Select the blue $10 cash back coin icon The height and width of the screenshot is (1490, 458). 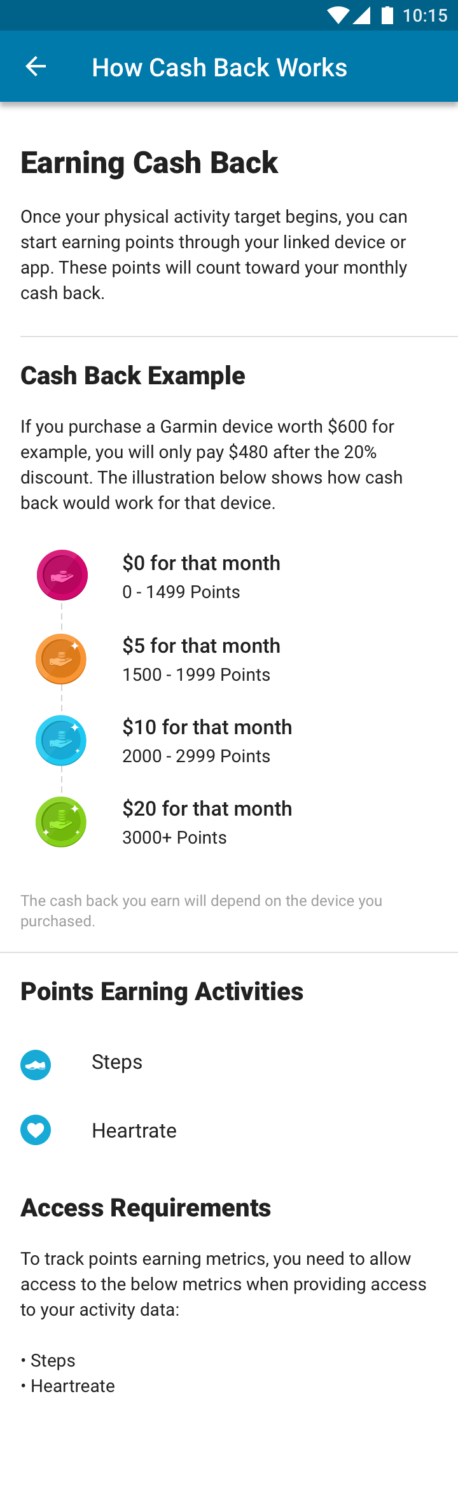(x=61, y=740)
